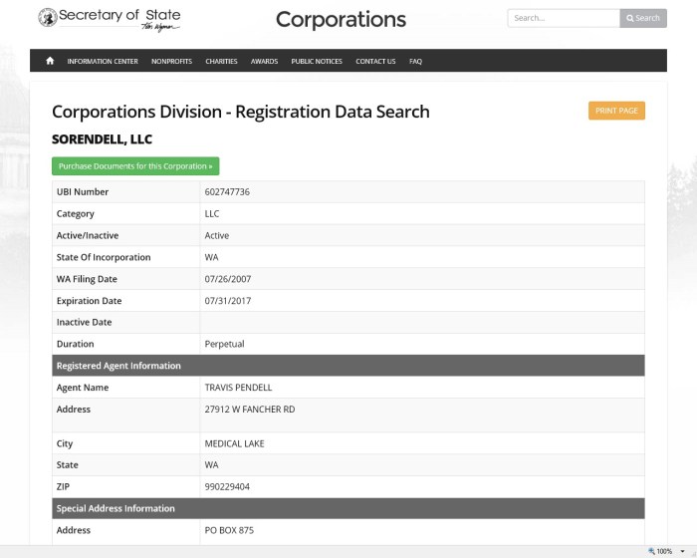Navigate to Contact Us page
The image size is (697, 558).
[375, 61]
